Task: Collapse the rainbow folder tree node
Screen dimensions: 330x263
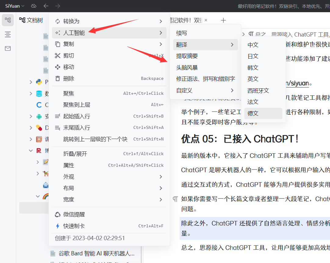Action: (x=38, y=196)
